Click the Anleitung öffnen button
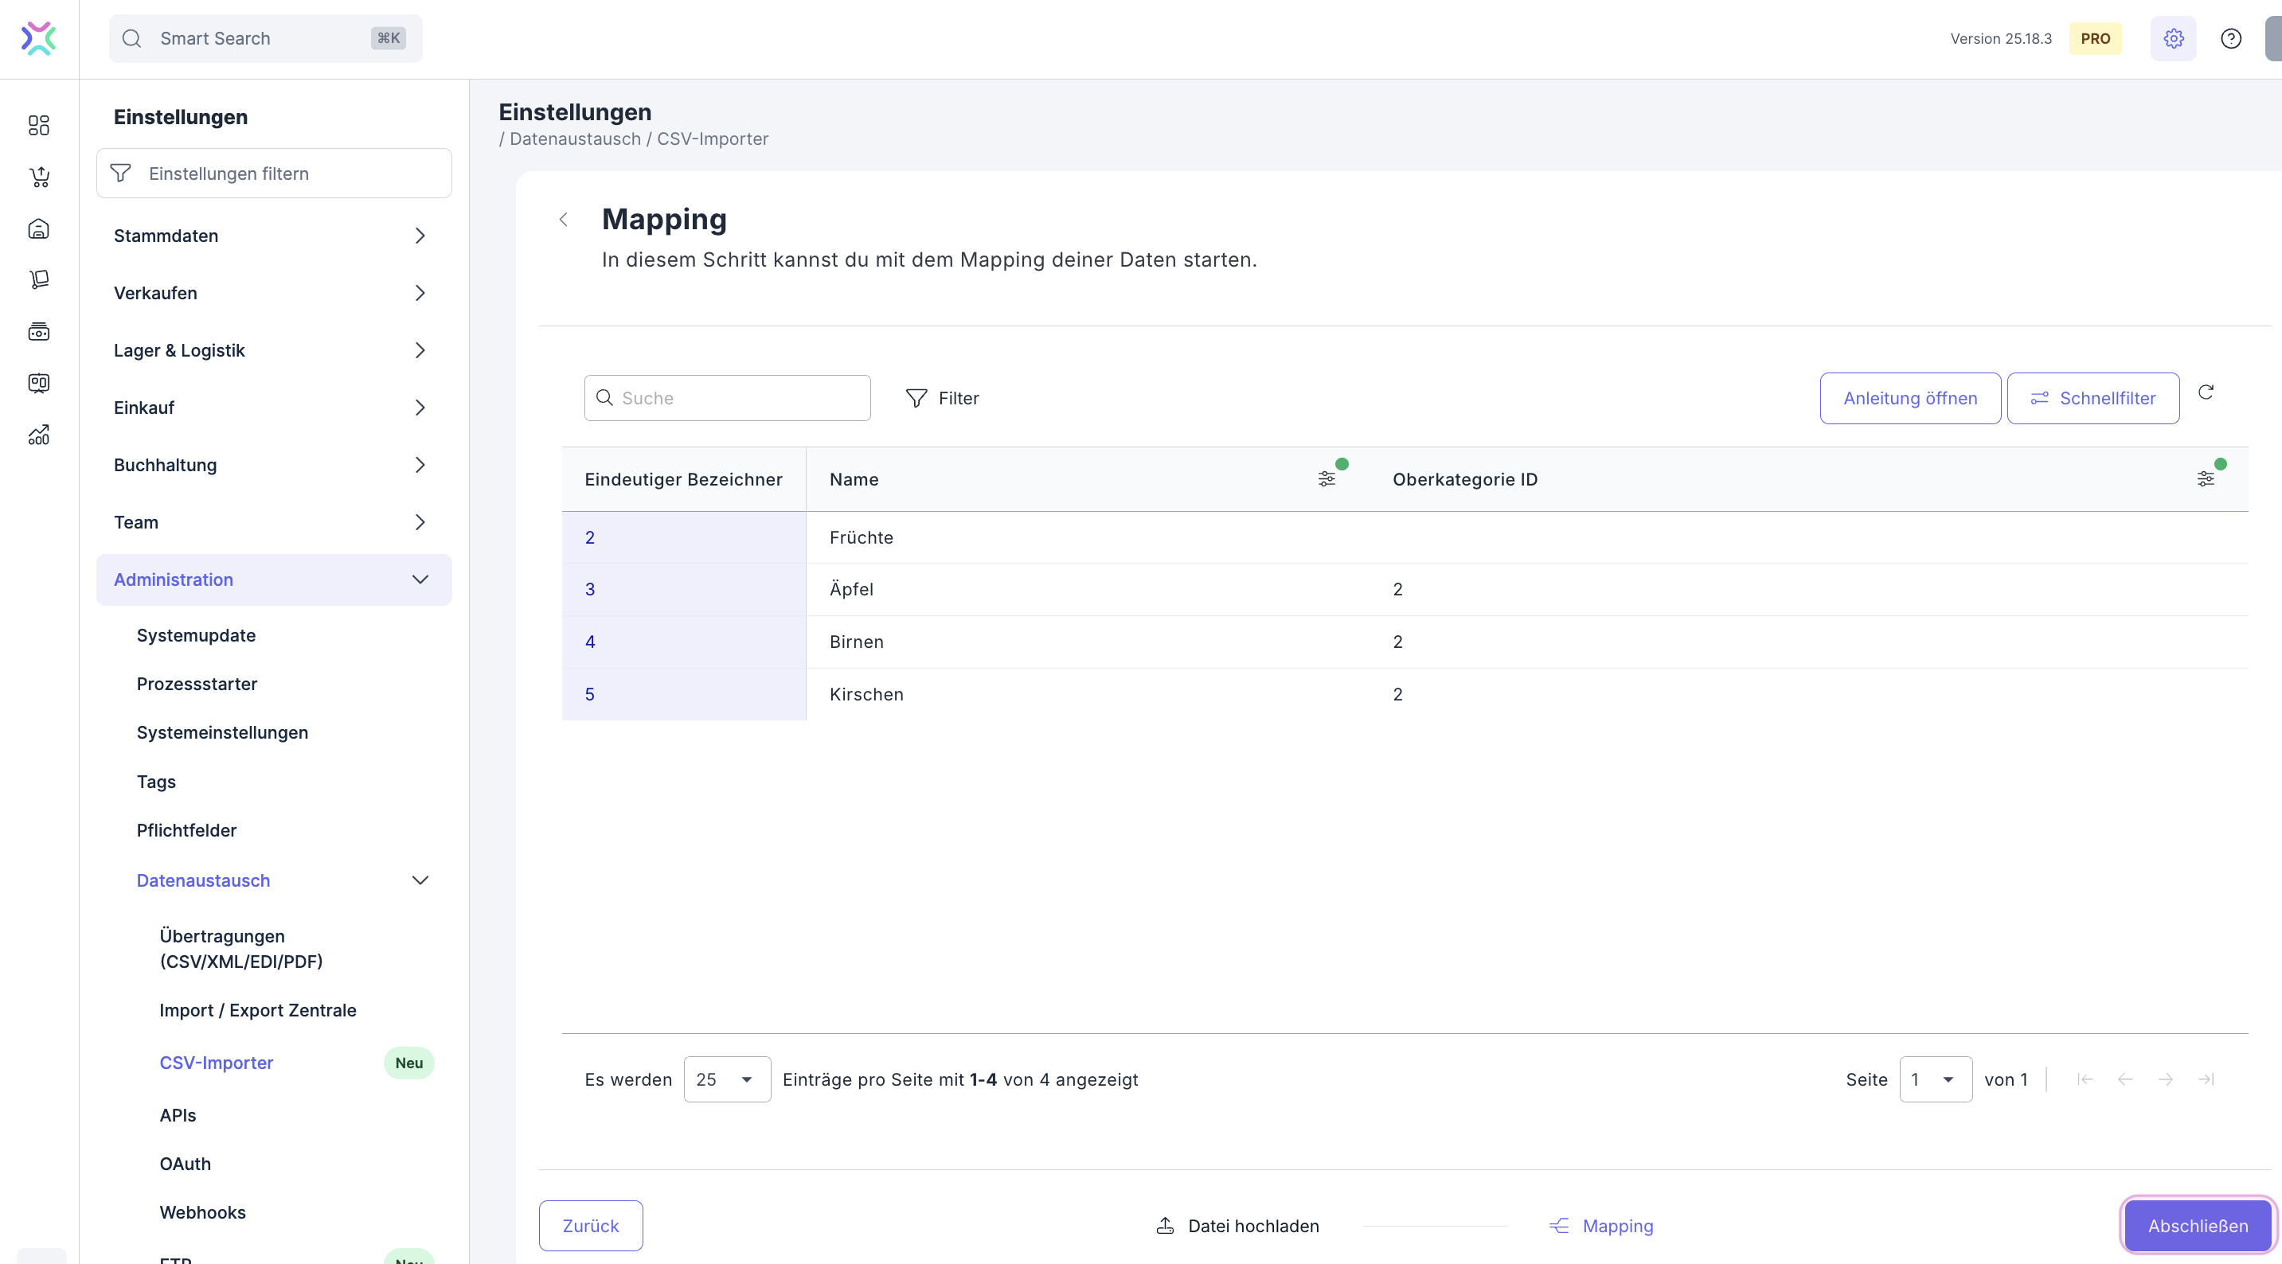The width and height of the screenshot is (2282, 1264). click(1909, 398)
